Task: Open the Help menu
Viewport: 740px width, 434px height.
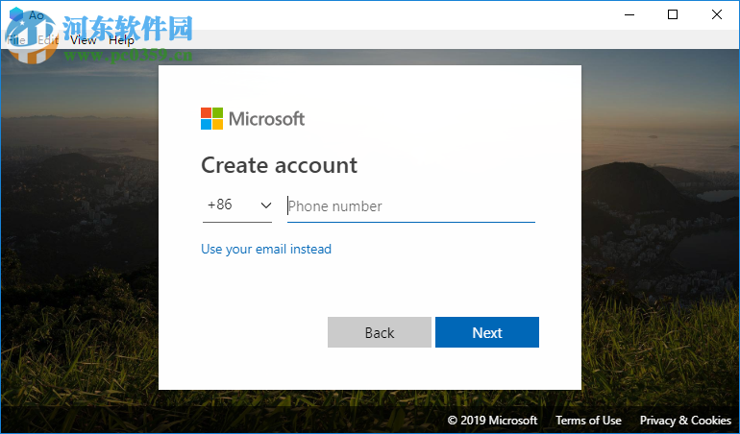Action: point(121,40)
